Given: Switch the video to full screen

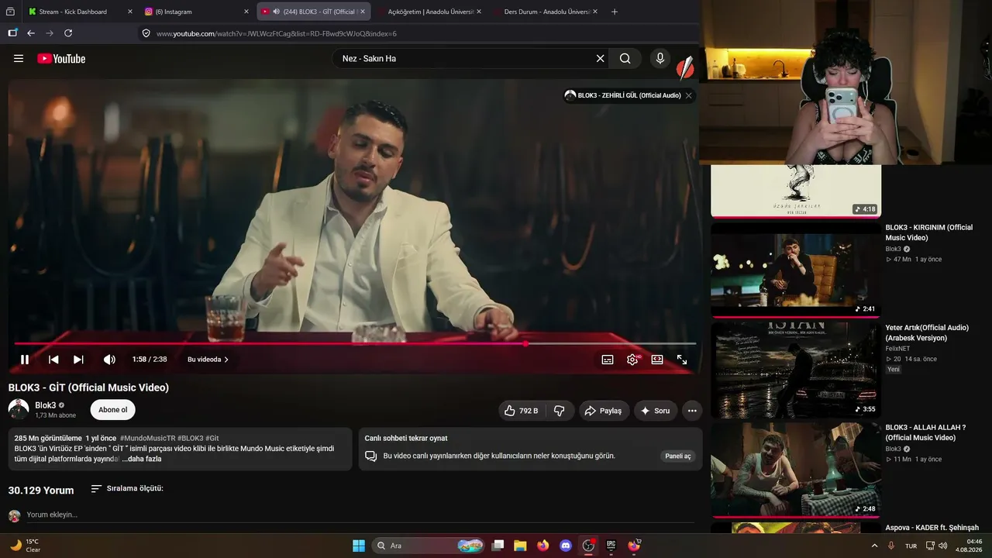Looking at the screenshot, I should point(682,360).
